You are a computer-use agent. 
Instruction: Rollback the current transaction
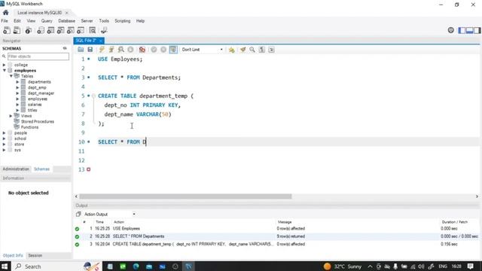pos(163,50)
